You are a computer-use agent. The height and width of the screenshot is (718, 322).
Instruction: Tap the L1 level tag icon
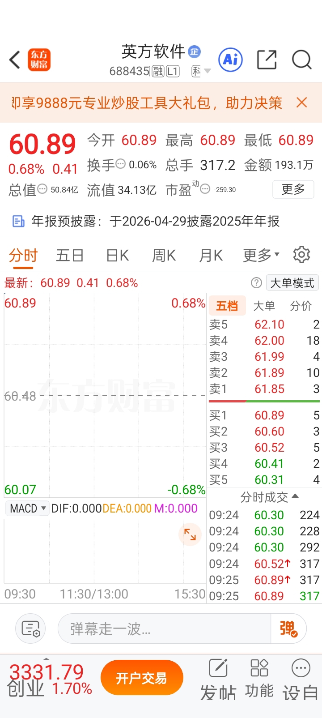(x=173, y=71)
